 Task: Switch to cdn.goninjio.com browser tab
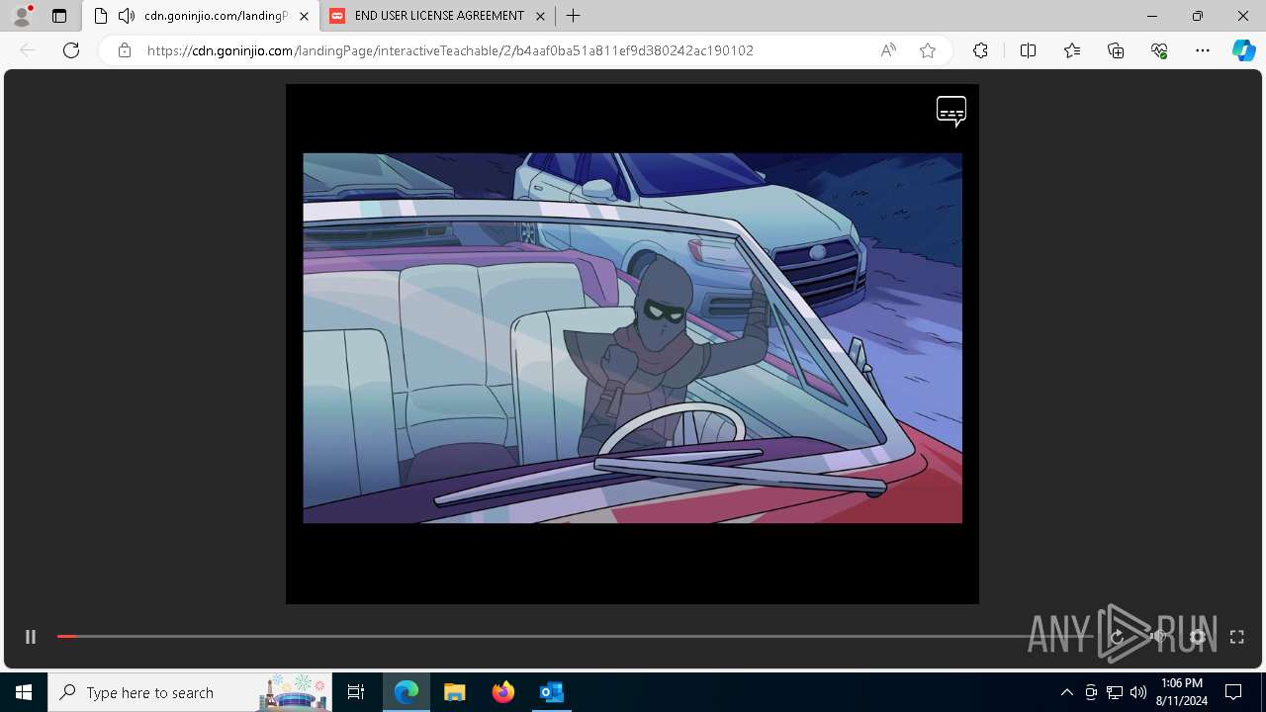(201, 16)
